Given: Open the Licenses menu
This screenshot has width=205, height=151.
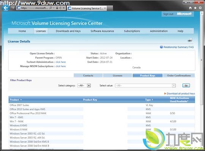Looking at the screenshot, I should (41, 31).
